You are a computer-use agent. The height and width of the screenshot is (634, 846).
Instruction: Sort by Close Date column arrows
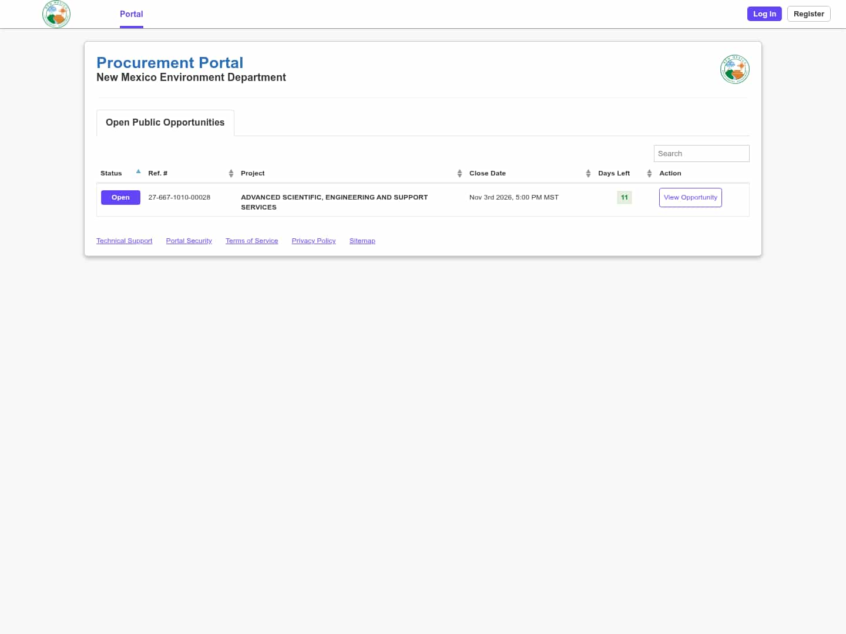(x=588, y=173)
